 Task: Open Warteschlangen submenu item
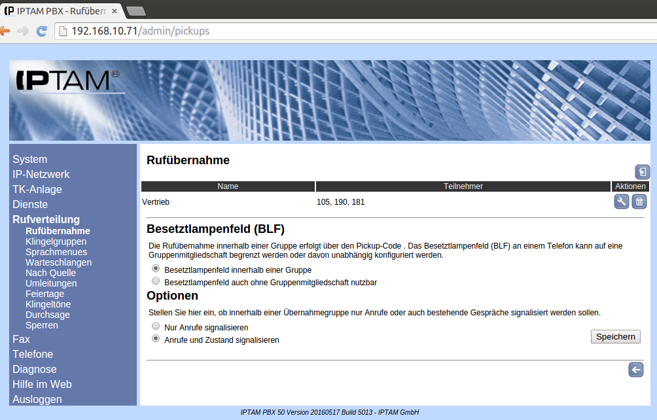tap(58, 262)
